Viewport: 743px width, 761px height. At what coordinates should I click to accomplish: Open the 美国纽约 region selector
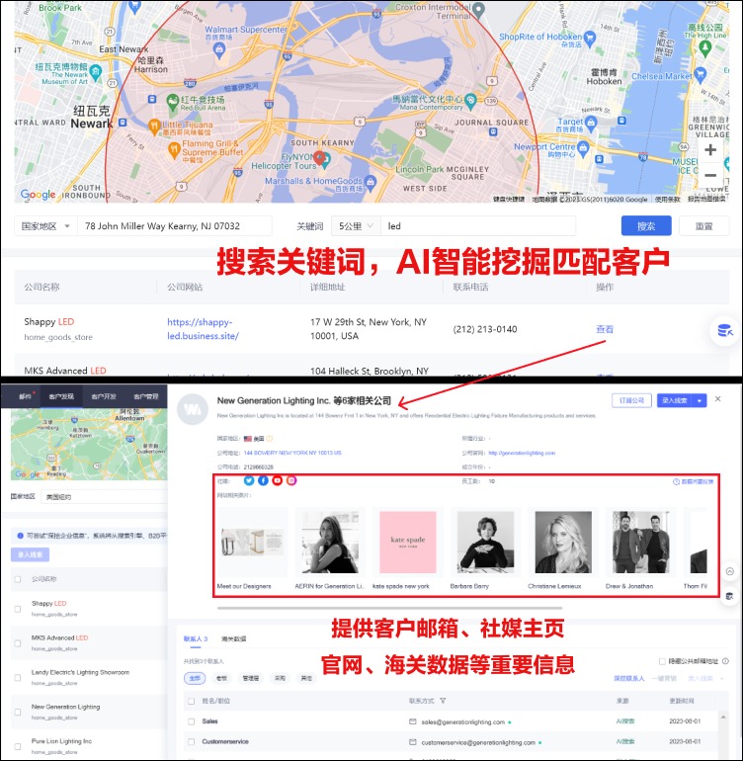click(x=105, y=497)
